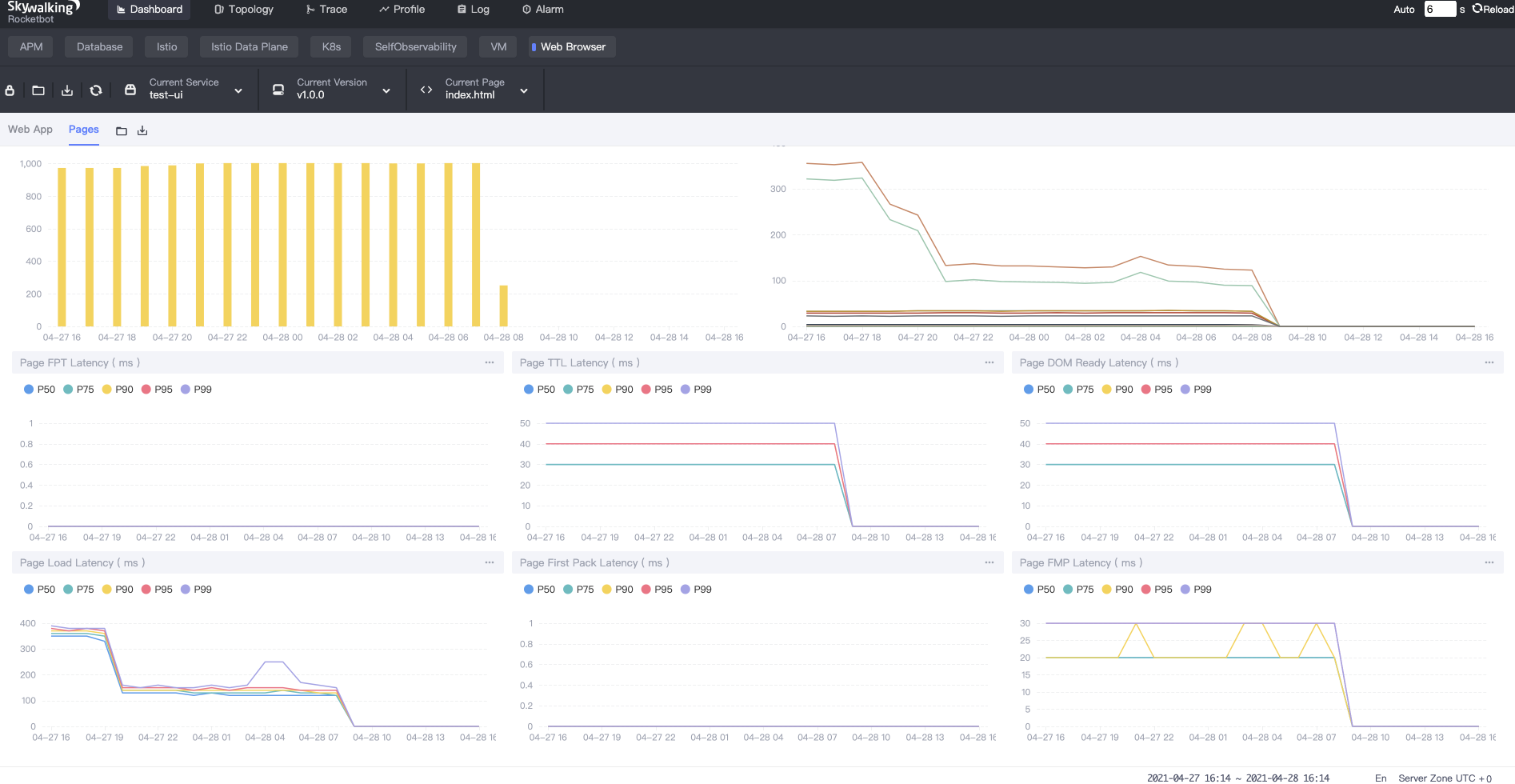The width and height of the screenshot is (1515, 784).
Task: Switch to the Database dashboard tab
Action: [x=100, y=47]
